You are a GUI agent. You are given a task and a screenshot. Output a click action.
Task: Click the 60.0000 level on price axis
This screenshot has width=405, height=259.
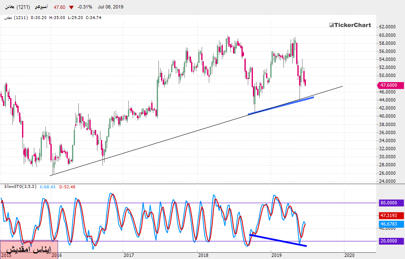click(x=388, y=35)
